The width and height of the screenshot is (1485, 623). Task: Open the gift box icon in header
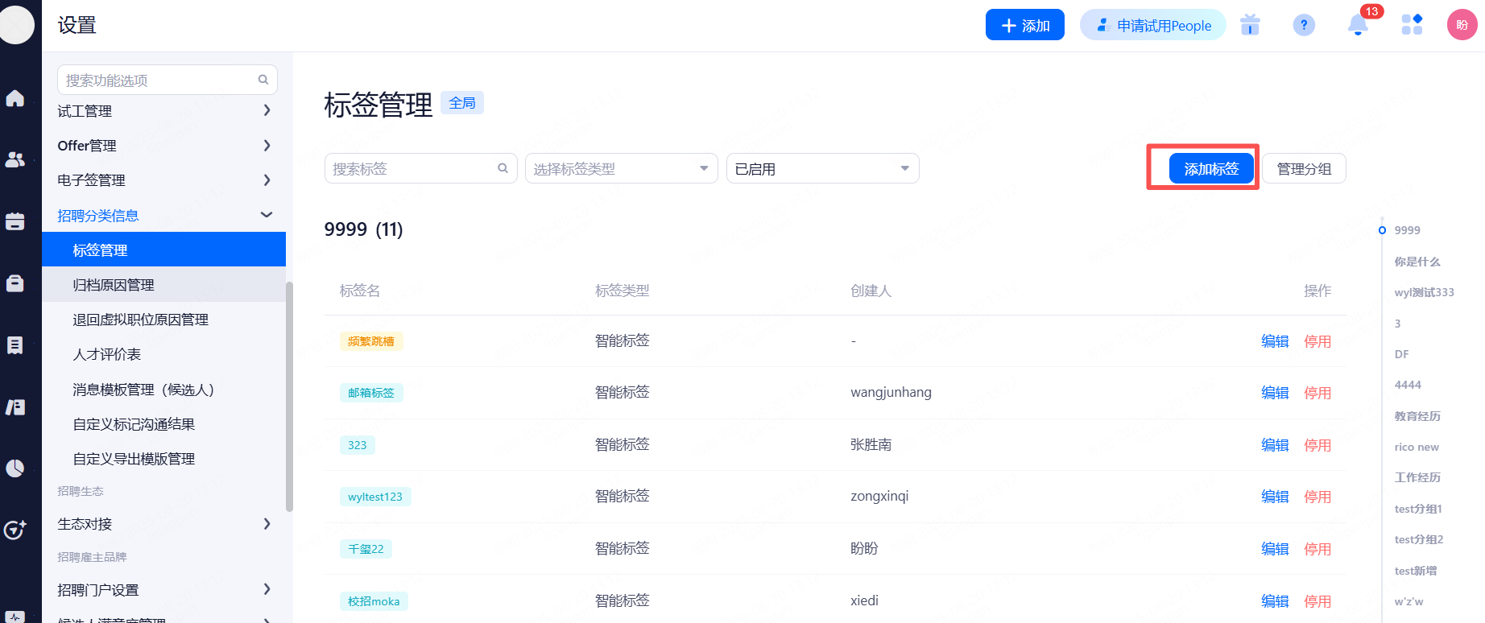(1250, 25)
